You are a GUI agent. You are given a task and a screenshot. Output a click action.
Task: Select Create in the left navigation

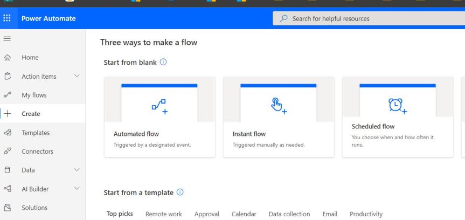tap(31, 114)
